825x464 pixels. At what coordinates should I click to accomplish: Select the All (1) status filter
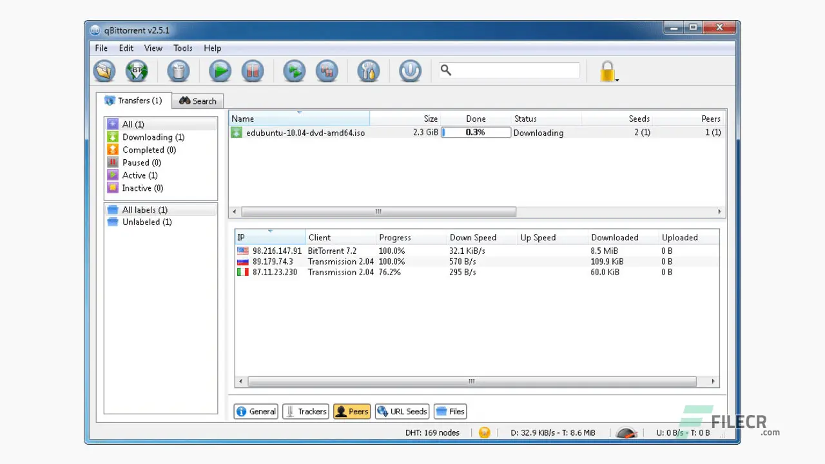160,124
